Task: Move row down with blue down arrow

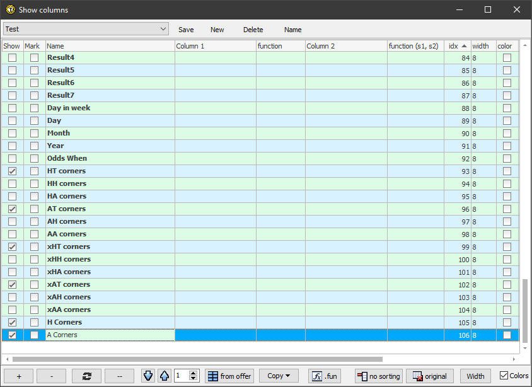Action: click(x=147, y=376)
